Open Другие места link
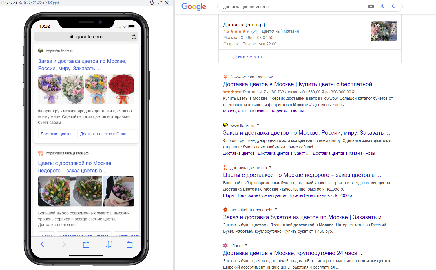The width and height of the screenshot is (436, 270). tap(247, 57)
